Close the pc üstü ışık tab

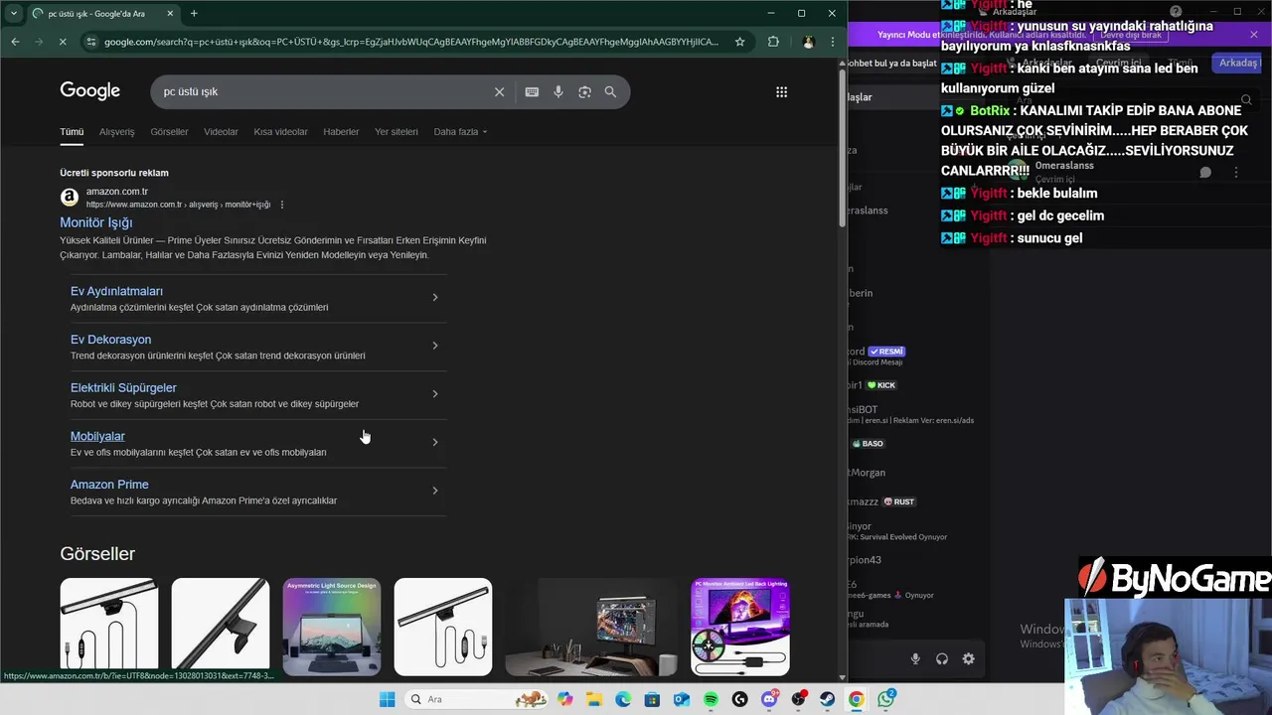click(170, 13)
